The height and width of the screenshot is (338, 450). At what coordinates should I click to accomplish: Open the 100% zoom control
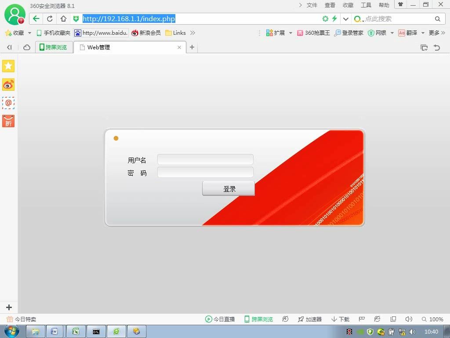(432, 319)
